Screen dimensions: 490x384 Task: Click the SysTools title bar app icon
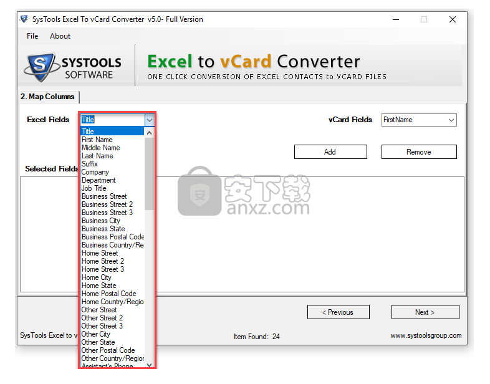click(x=24, y=19)
